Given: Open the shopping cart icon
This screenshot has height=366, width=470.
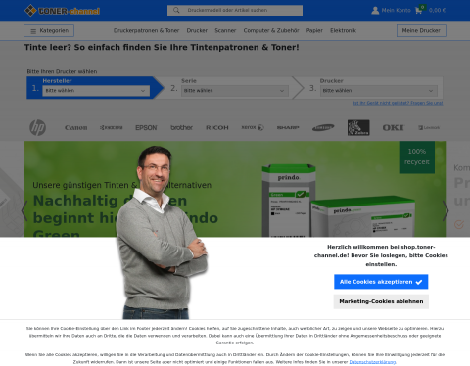Looking at the screenshot, I should [x=418, y=11].
